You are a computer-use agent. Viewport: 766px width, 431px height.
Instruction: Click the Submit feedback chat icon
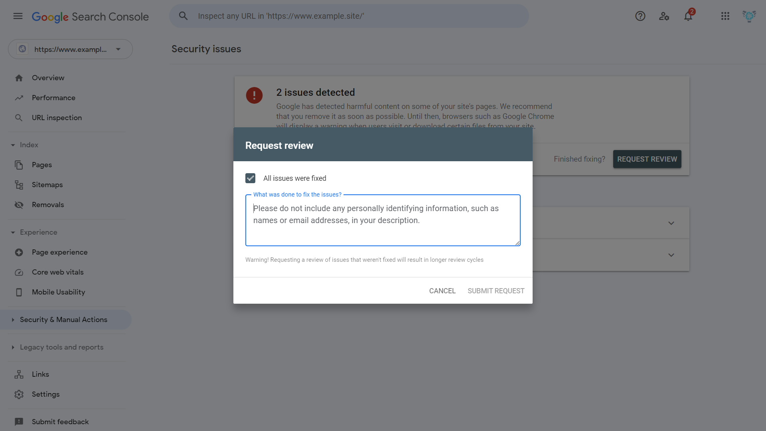point(19,422)
